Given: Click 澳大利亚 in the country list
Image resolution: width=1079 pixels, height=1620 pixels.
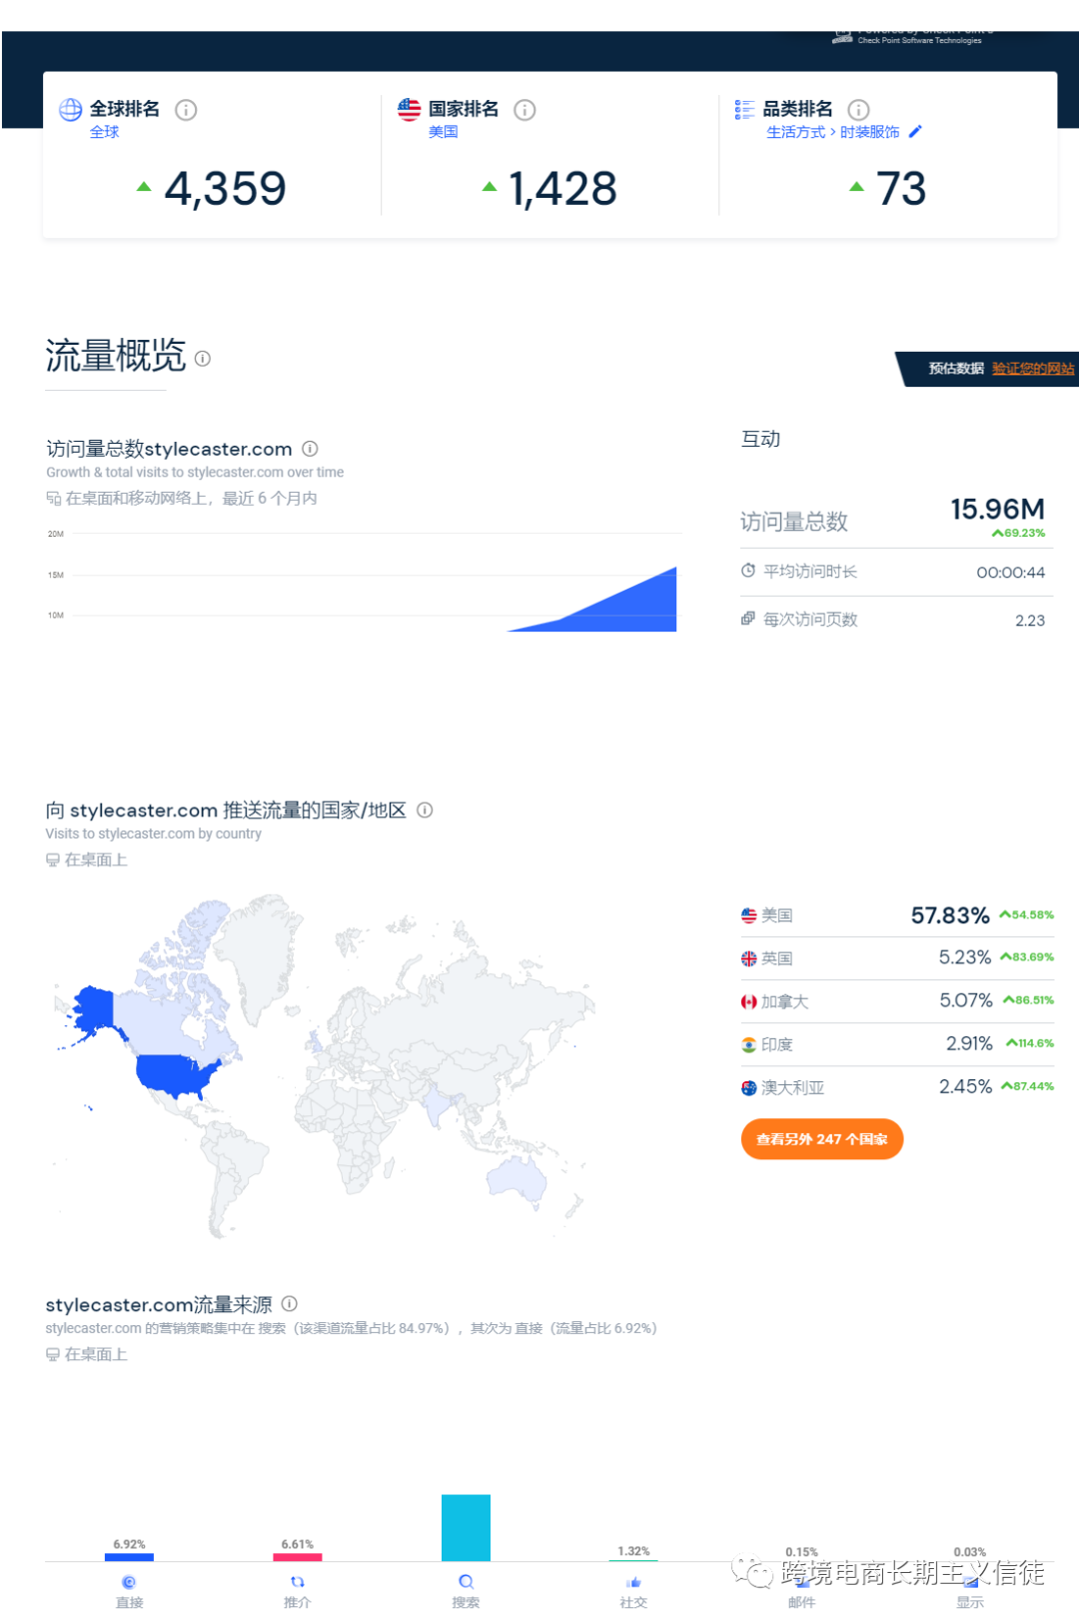Looking at the screenshot, I should tap(793, 1087).
